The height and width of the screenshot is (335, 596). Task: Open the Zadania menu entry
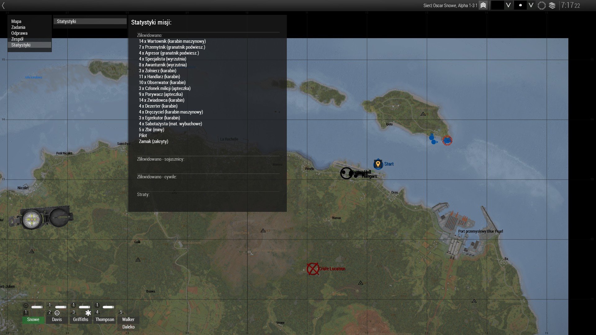[18, 27]
